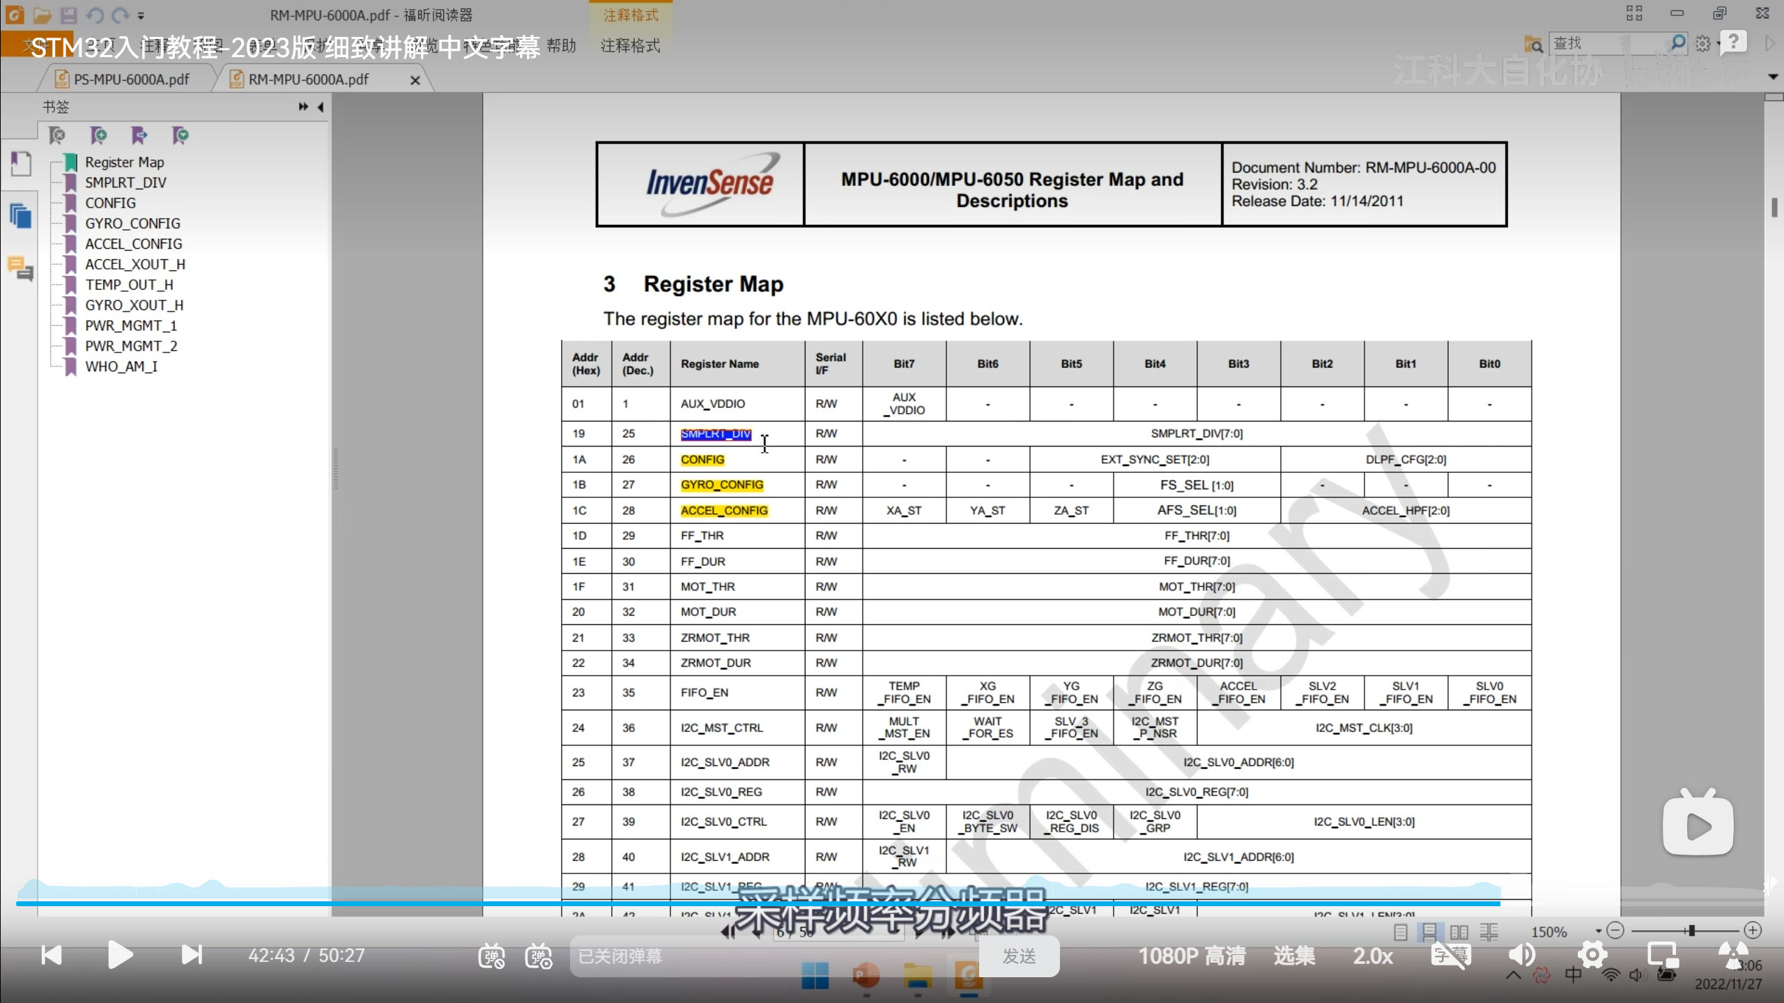This screenshot has height=1003, width=1784.
Task: Click the volume speaker icon in player
Action: (1521, 955)
